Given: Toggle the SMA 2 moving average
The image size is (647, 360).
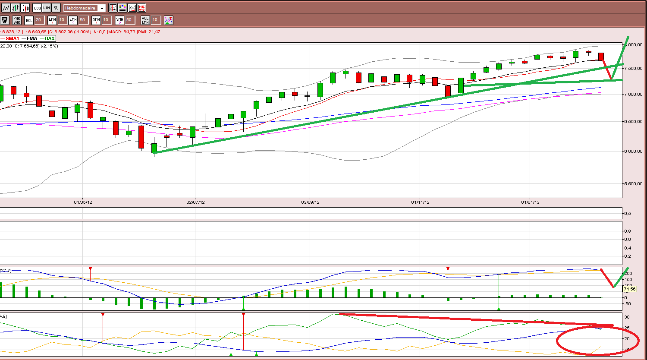Looking at the screenshot, I should [x=119, y=20].
